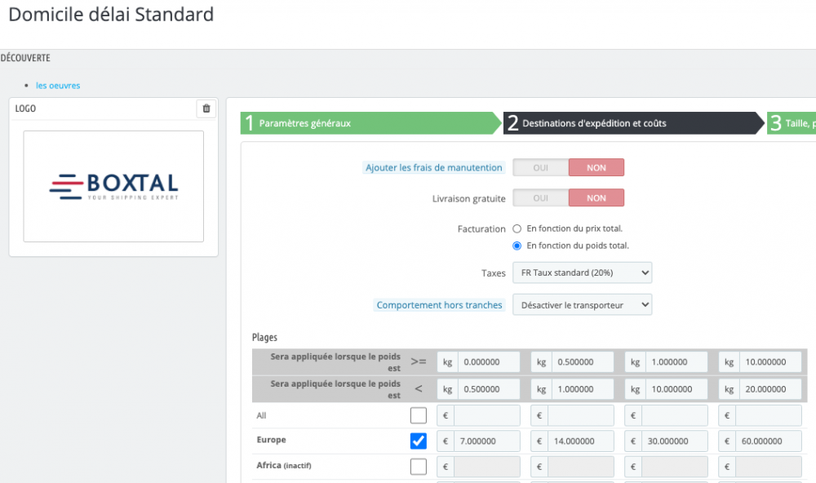Select step 2 Destinations d'expédition et coûts tab

pos(633,123)
